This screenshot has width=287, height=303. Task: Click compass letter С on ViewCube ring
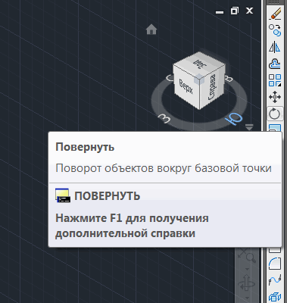point(170,78)
